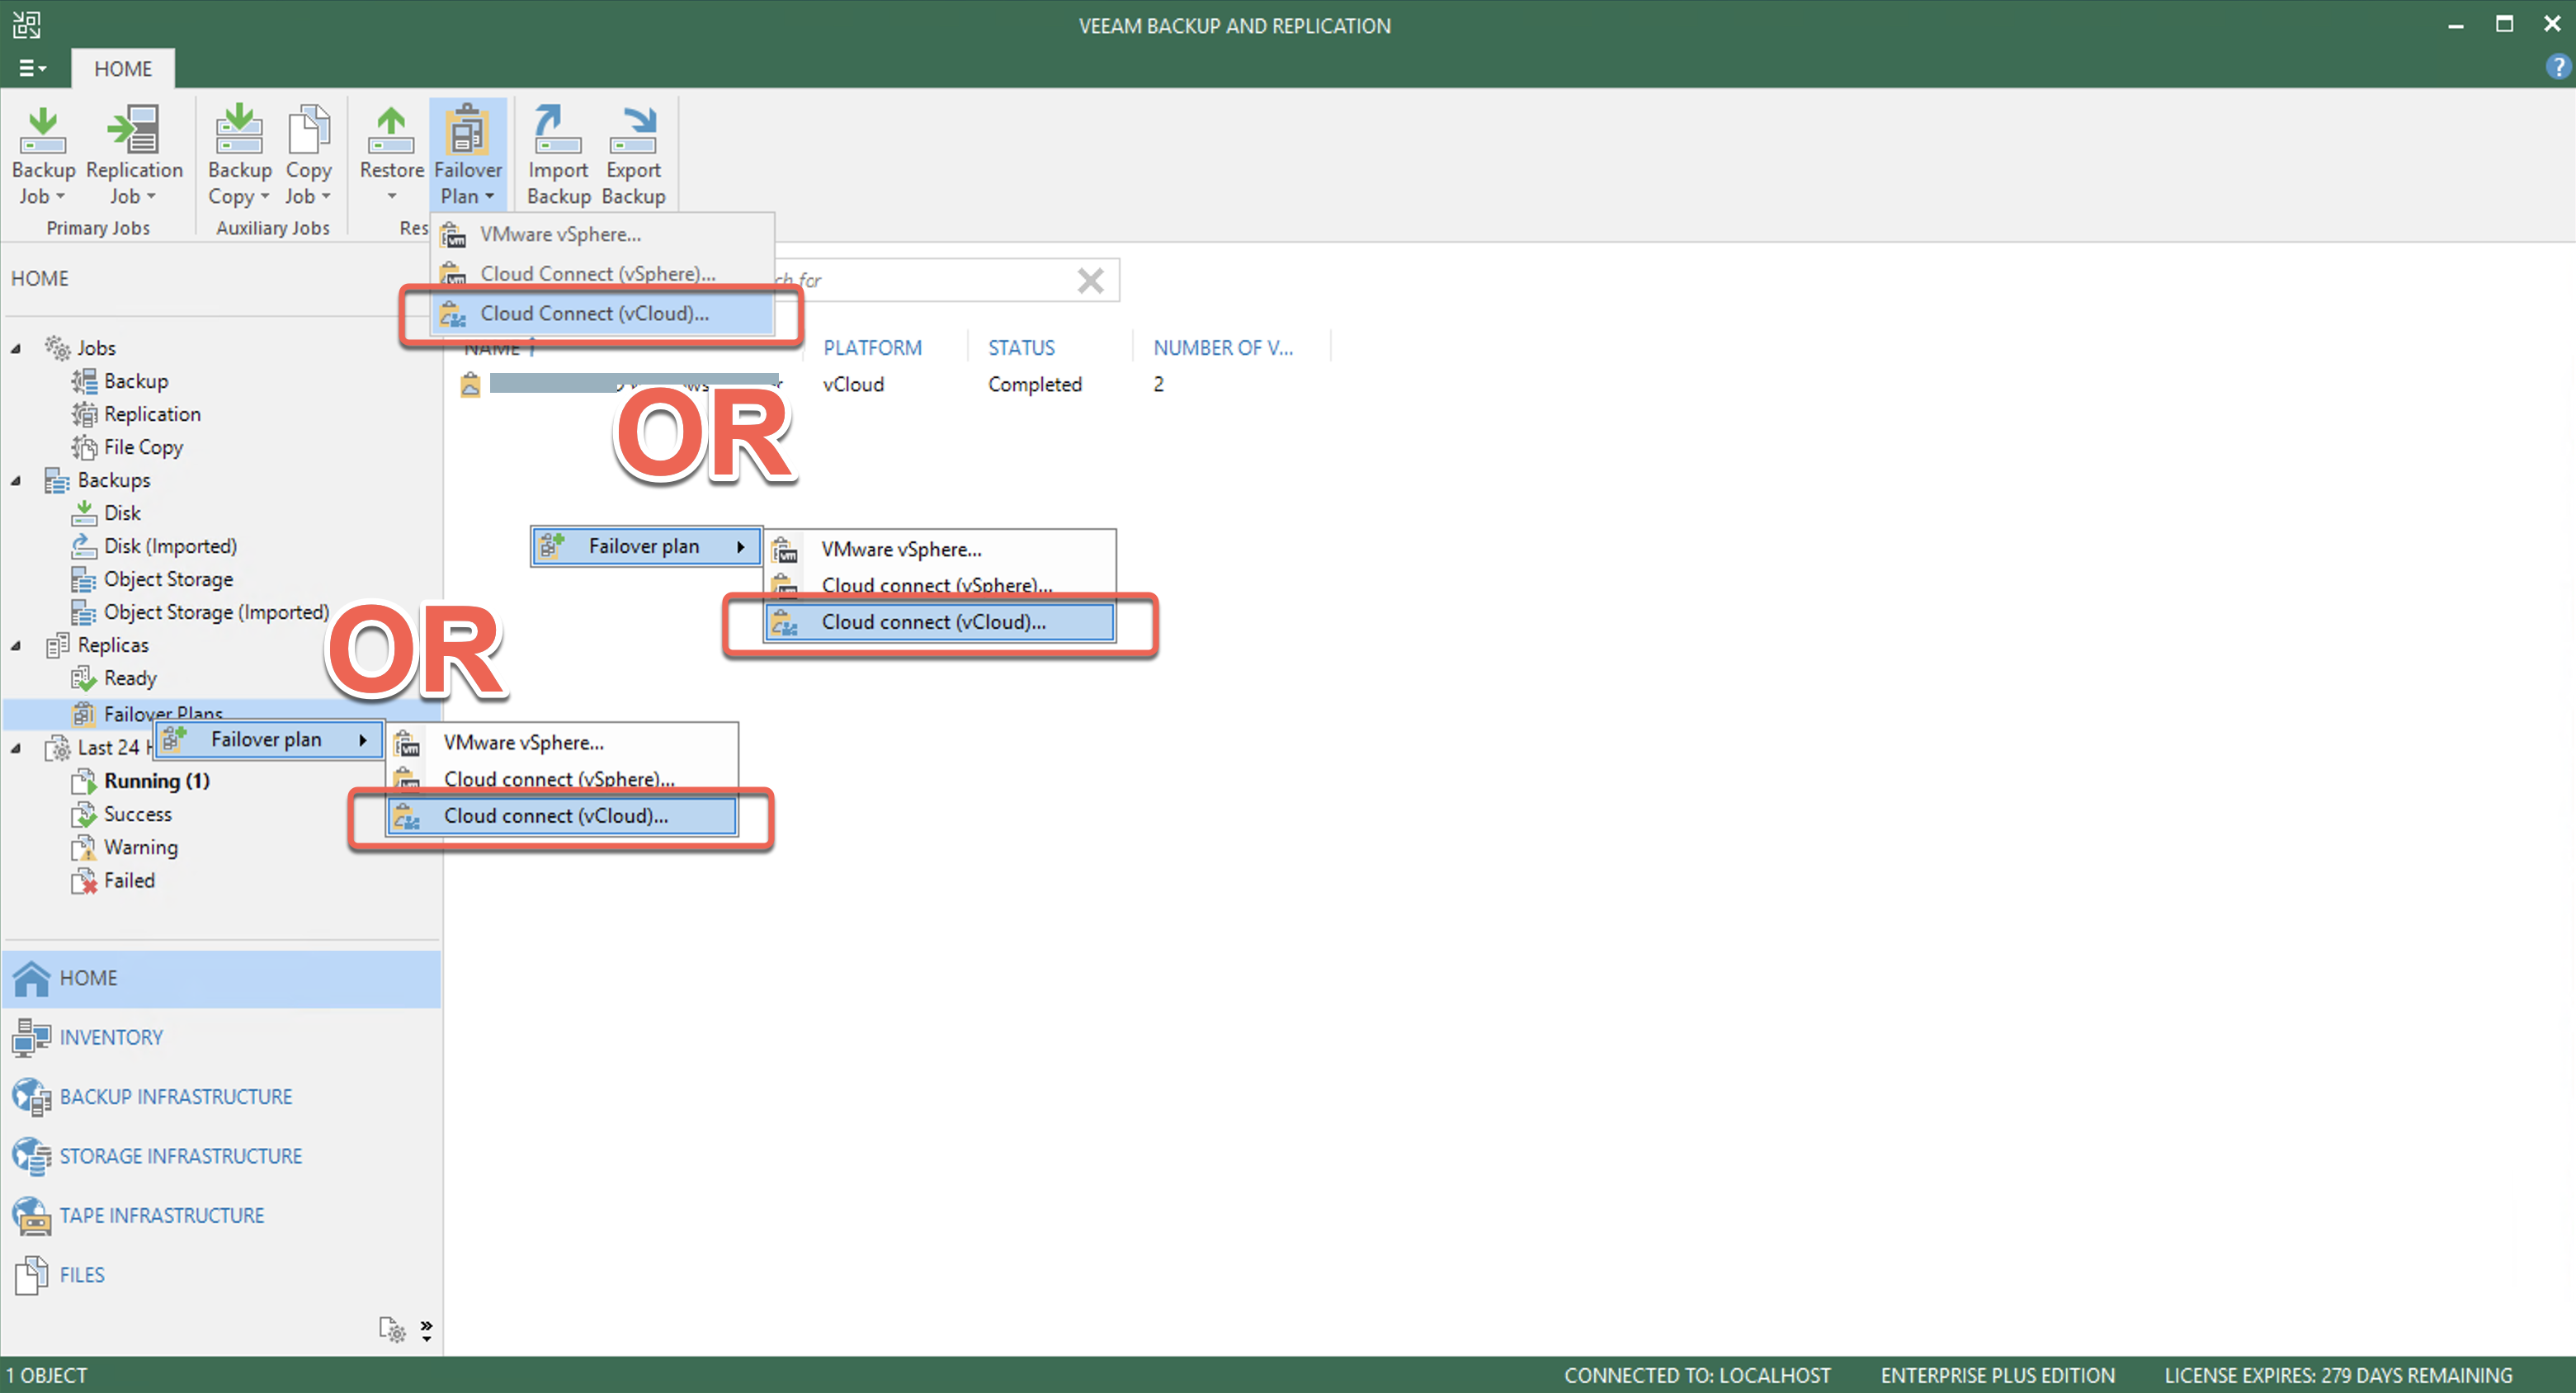
Task: Collapse the Replicas tree node
Action: click(x=16, y=646)
